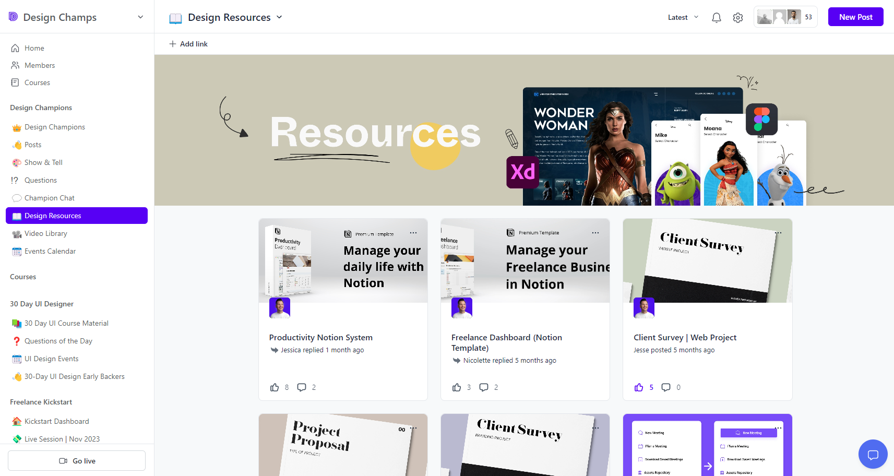This screenshot has height=476, width=894.
Task: Open comments on Freelance Dashboard post
Action: [484, 387]
